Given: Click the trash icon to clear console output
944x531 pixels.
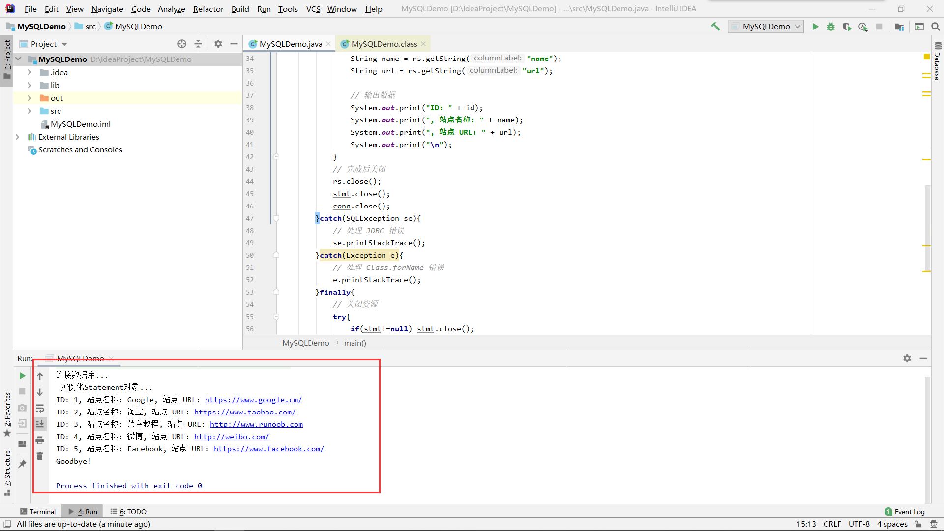Looking at the screenshot, I should [x=40, y=456].
